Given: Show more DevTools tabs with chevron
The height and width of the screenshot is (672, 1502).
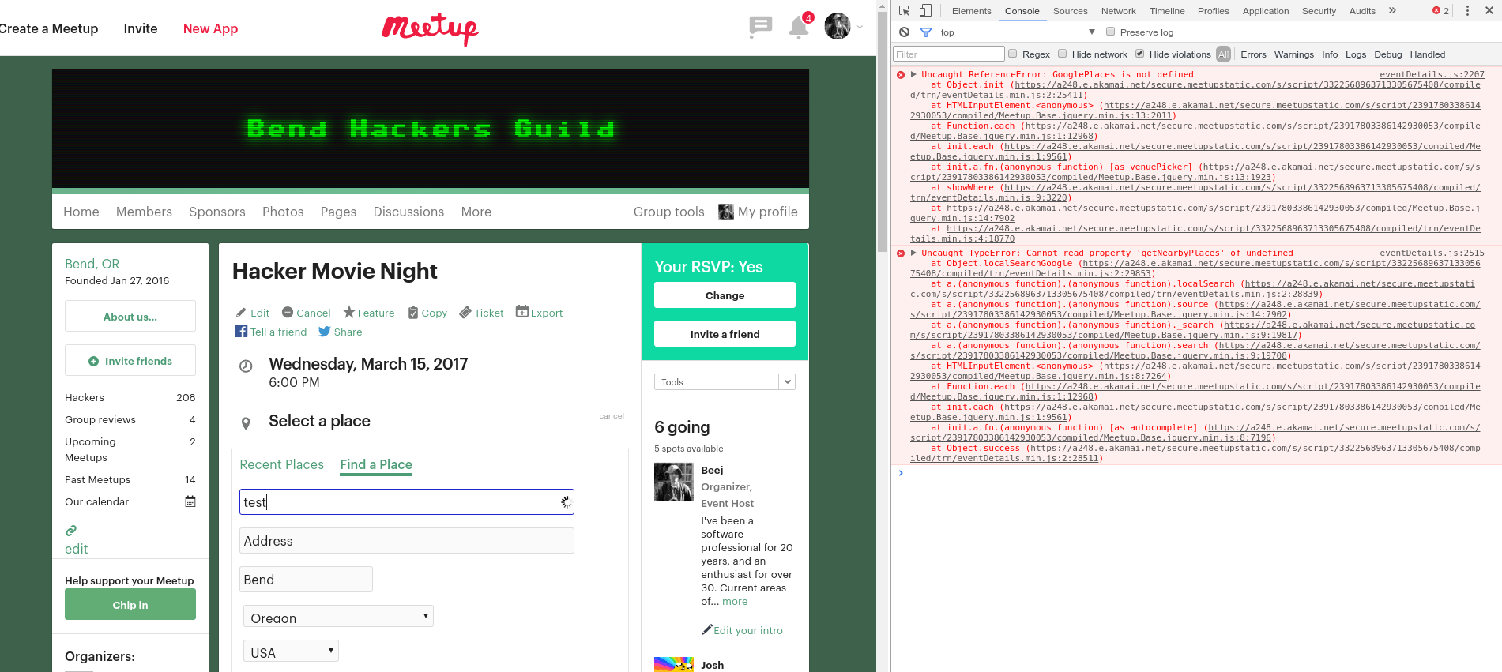Looking at the screenshot, I should click(x=1392, y=10).
